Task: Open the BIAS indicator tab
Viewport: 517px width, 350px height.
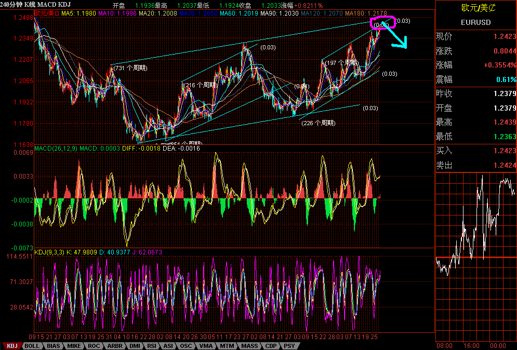Action: pos(53,346)
